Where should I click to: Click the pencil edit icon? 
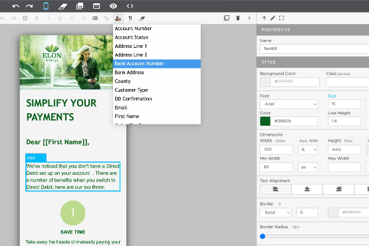(273, 18)
